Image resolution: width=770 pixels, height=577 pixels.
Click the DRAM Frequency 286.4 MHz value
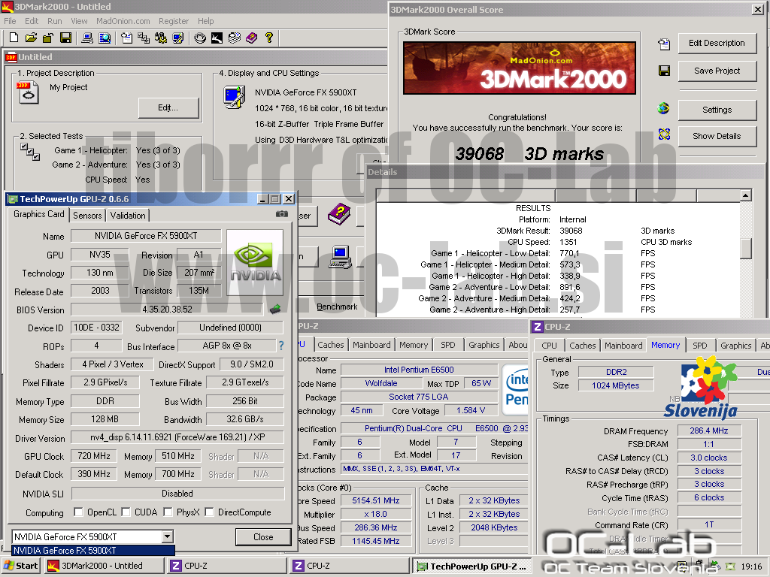(x=708, y=430)
